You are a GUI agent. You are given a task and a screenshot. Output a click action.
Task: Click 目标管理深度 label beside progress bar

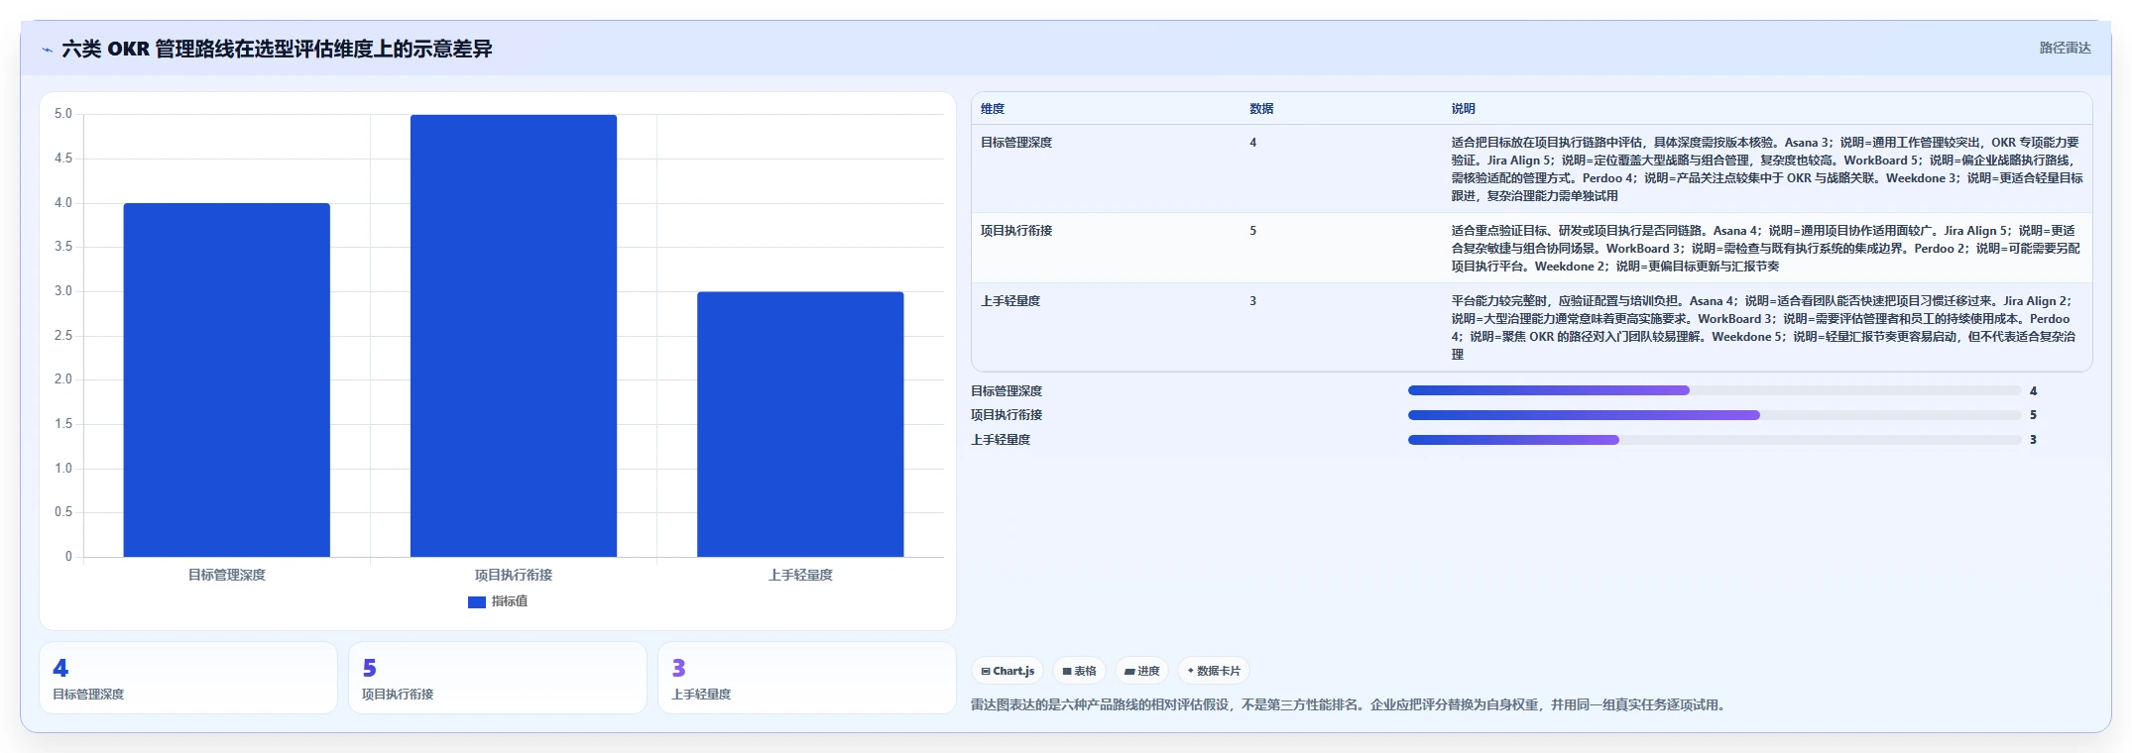tap(1007, 391)
